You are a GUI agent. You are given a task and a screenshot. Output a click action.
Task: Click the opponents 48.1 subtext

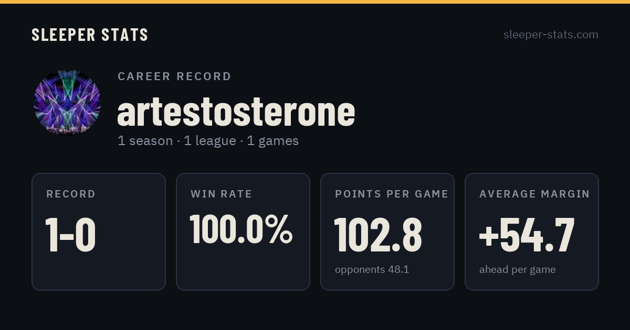pyautogui.click(x=372, y=270)
